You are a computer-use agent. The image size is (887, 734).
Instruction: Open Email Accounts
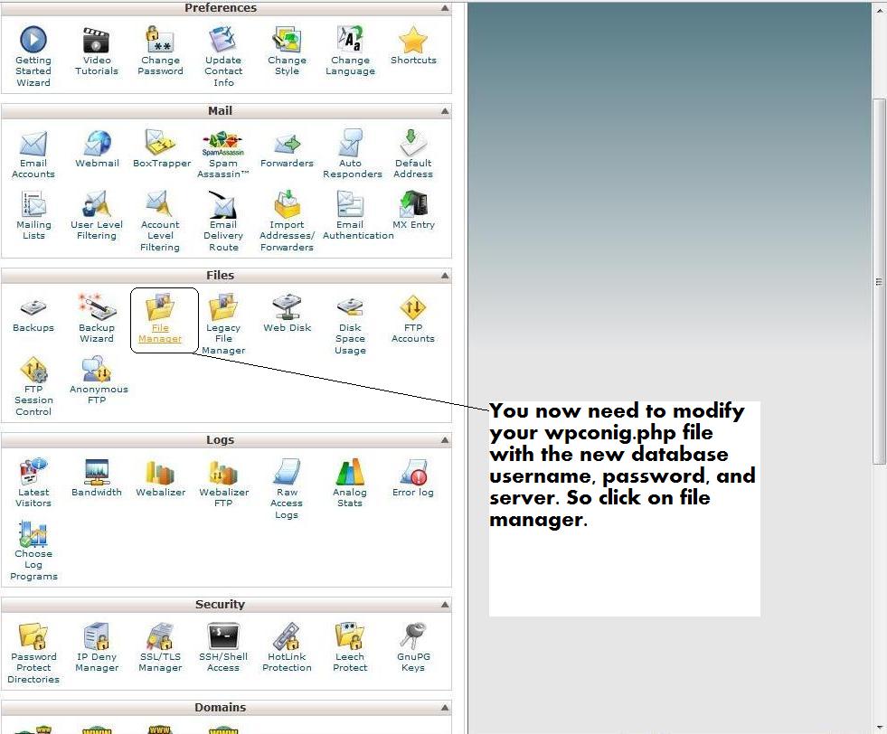coord(33,154)
